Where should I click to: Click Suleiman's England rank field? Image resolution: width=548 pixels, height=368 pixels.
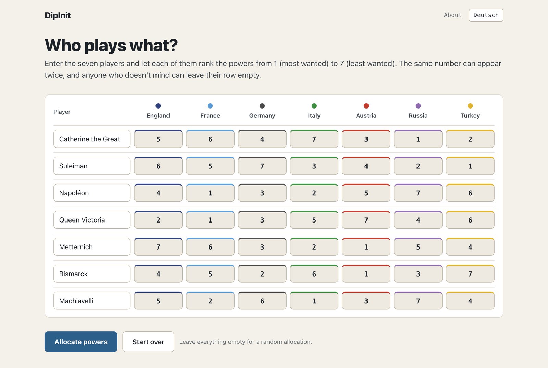pyautogui.click(x=158, y=166)
